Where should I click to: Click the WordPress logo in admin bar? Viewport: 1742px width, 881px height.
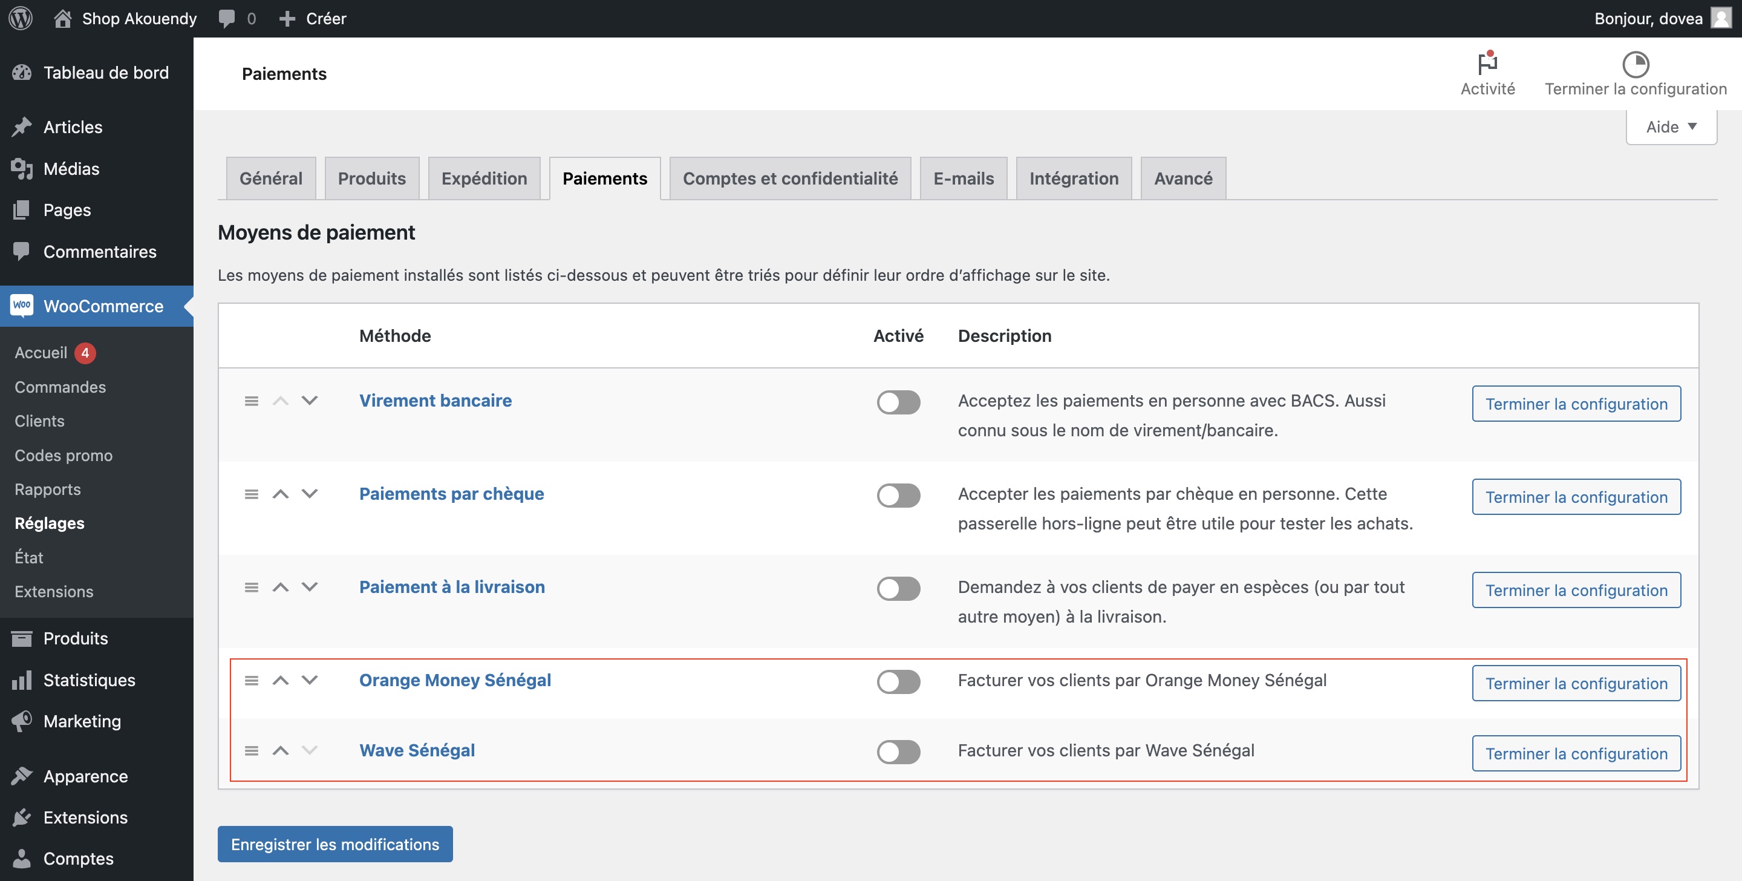pos(21,18)
